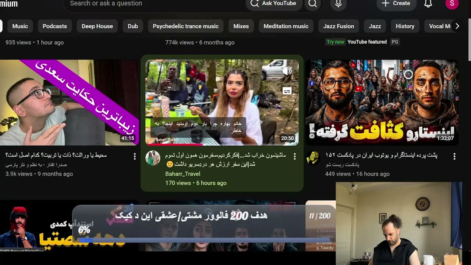
Task: Show more filter chips with right chevron
Action: 457,26
